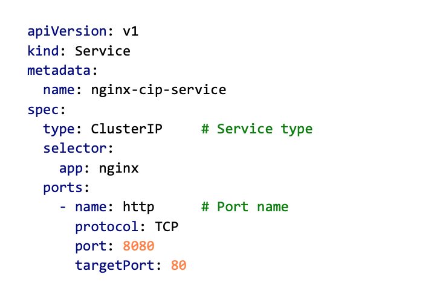Click the nginx-cip-service name value
Image resolution: width=431 pixels, height=303 pixels.
pyautogui.click(x=158, y=90)
